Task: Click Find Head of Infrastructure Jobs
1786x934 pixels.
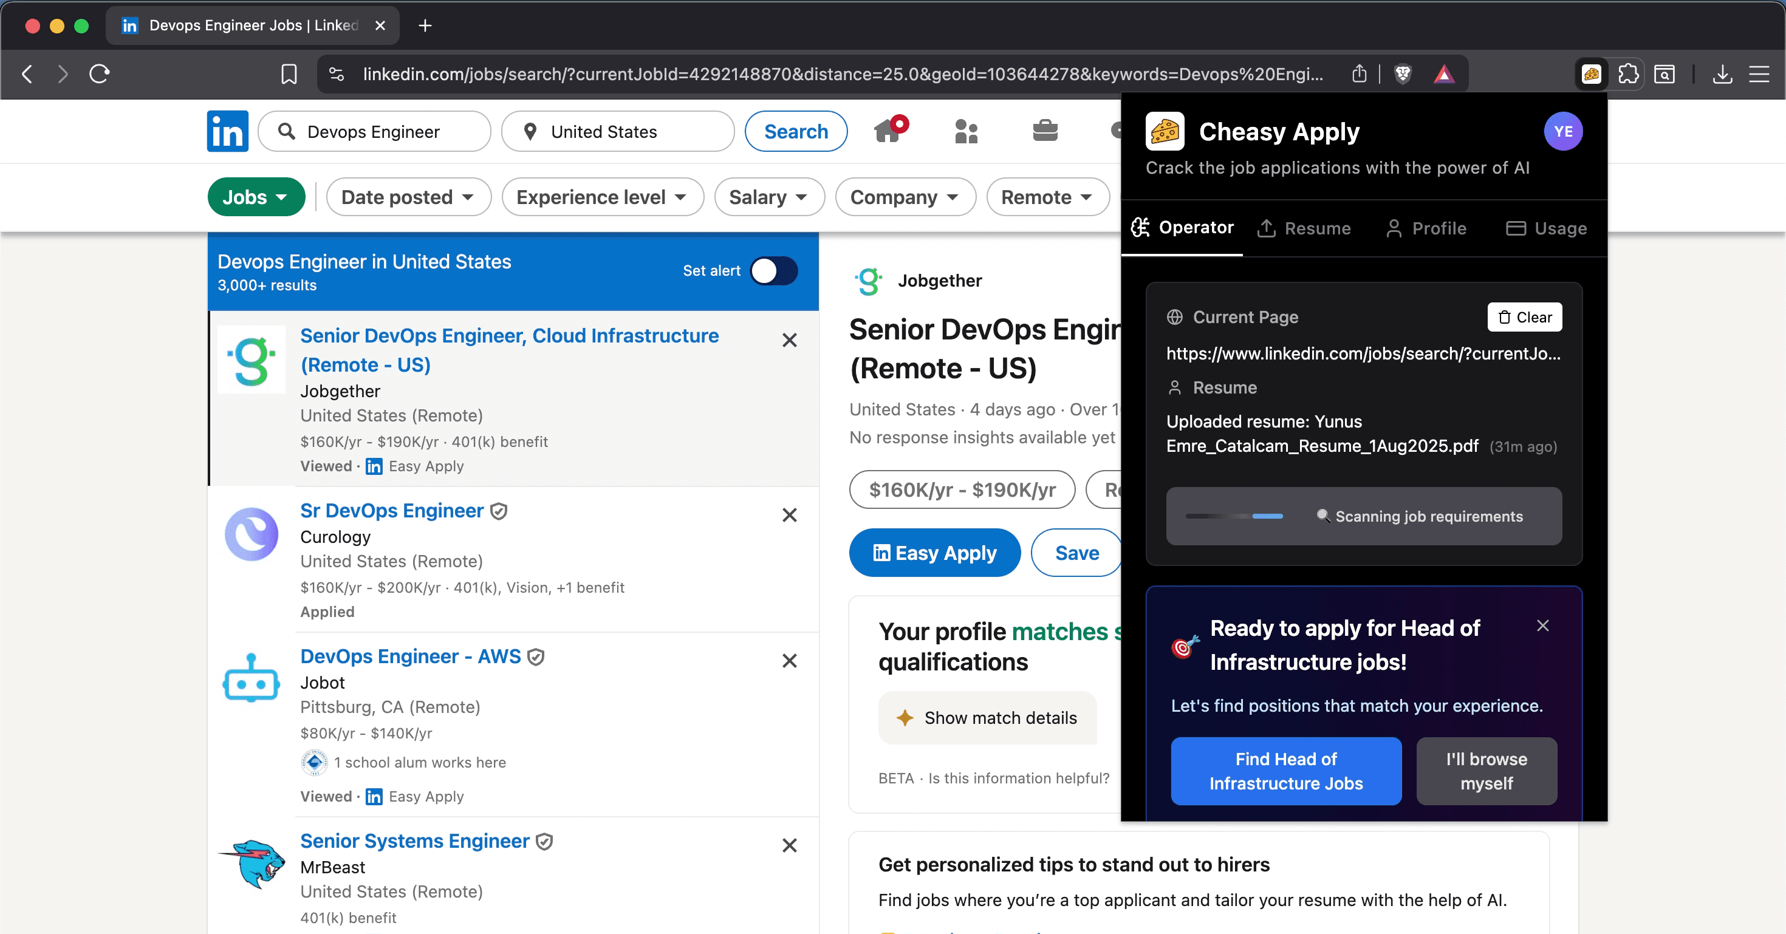Action: [x=1286, y=771]
